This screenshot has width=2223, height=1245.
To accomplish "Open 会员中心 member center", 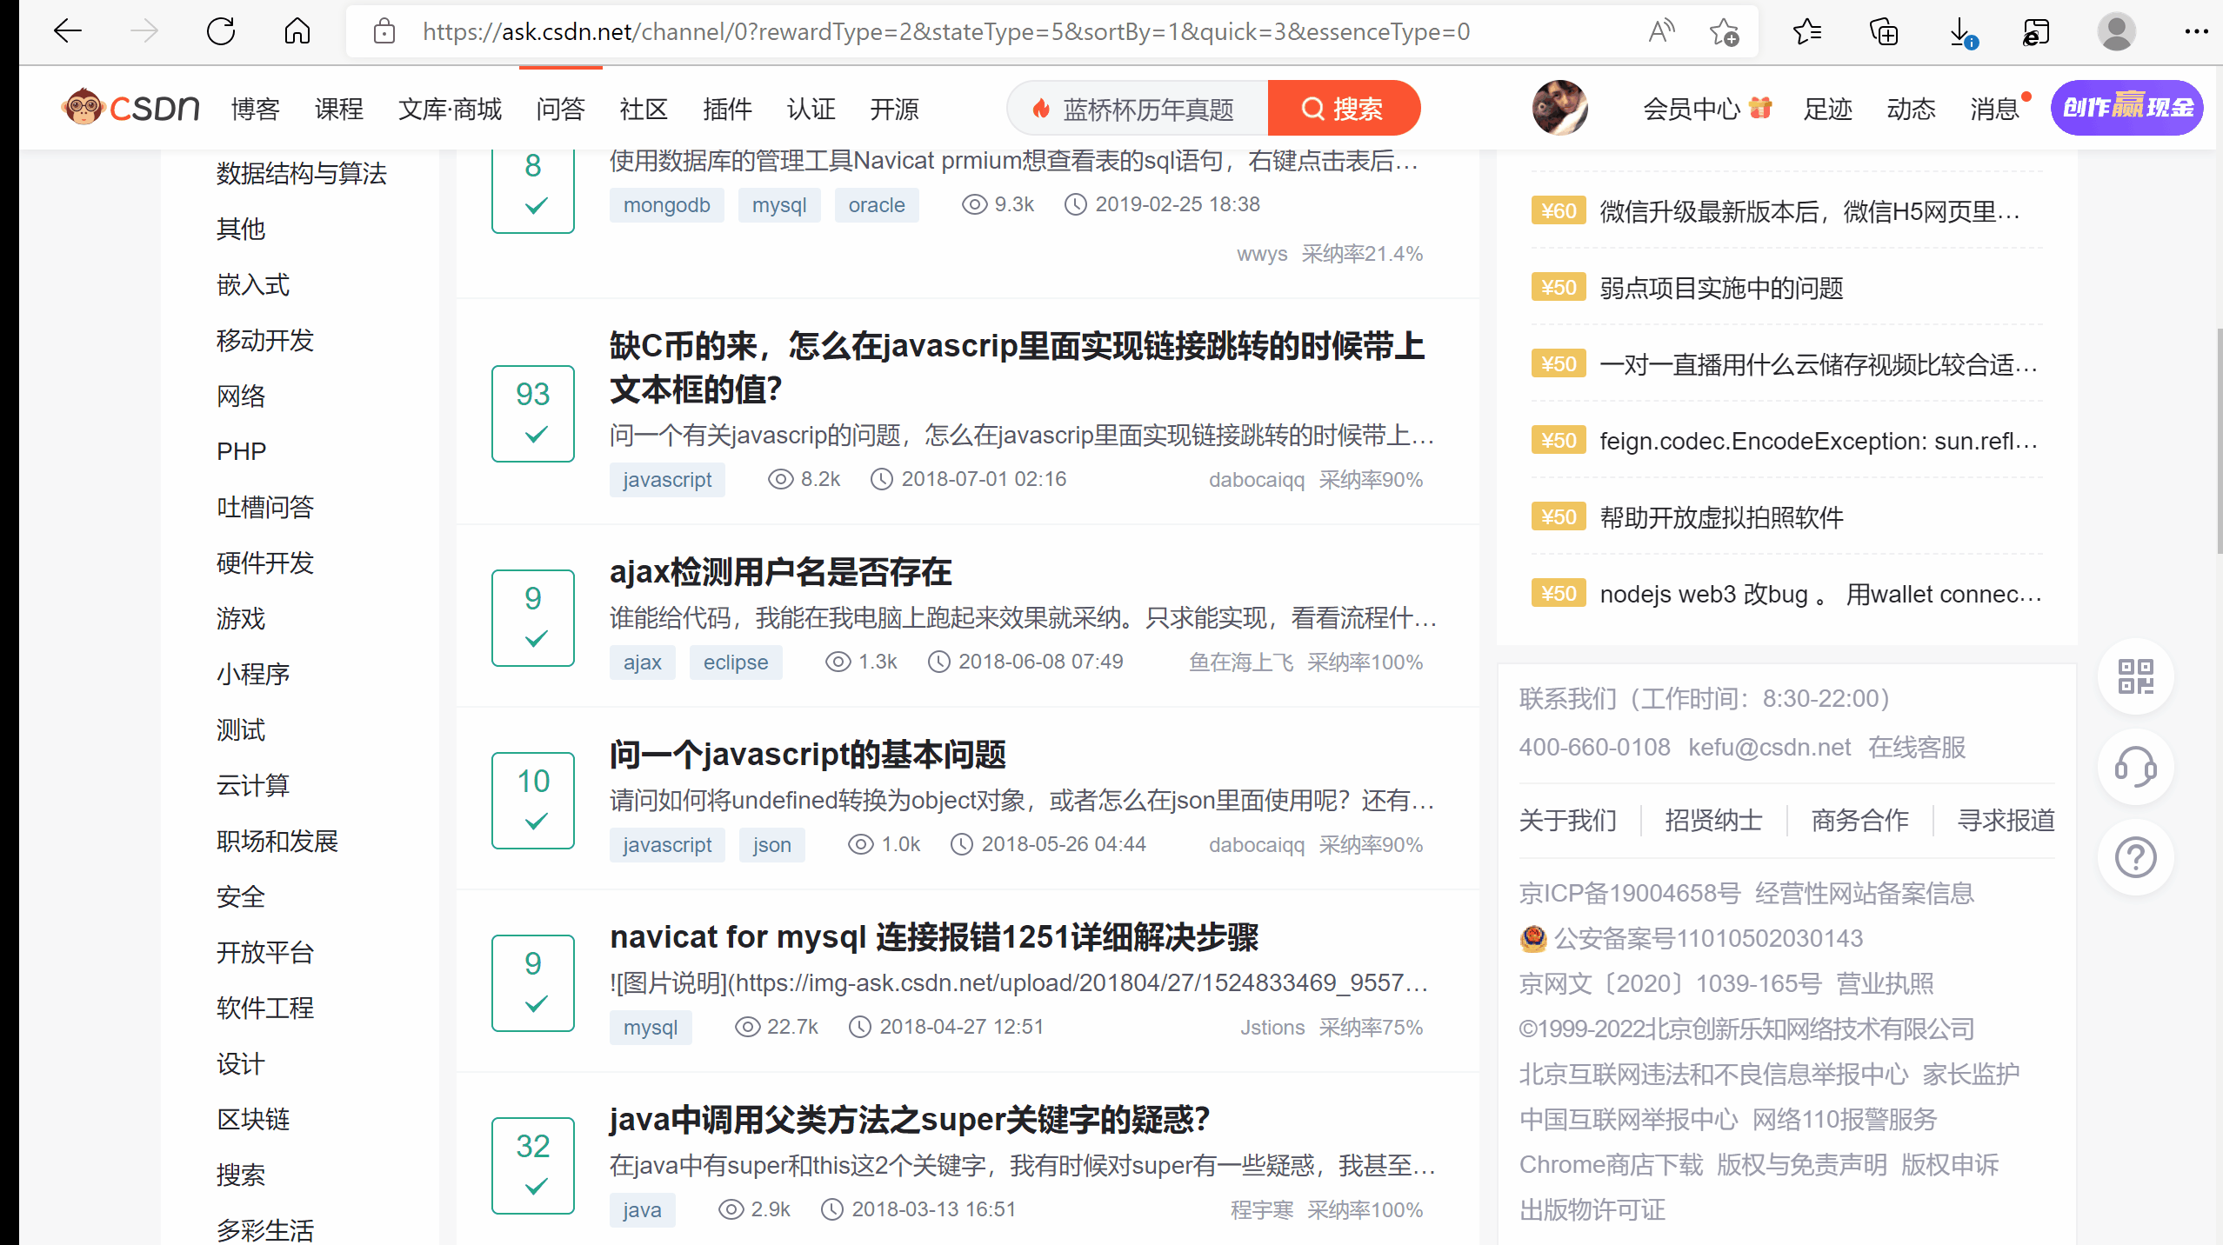I will pyautogui.click(x=1706, y=109).
